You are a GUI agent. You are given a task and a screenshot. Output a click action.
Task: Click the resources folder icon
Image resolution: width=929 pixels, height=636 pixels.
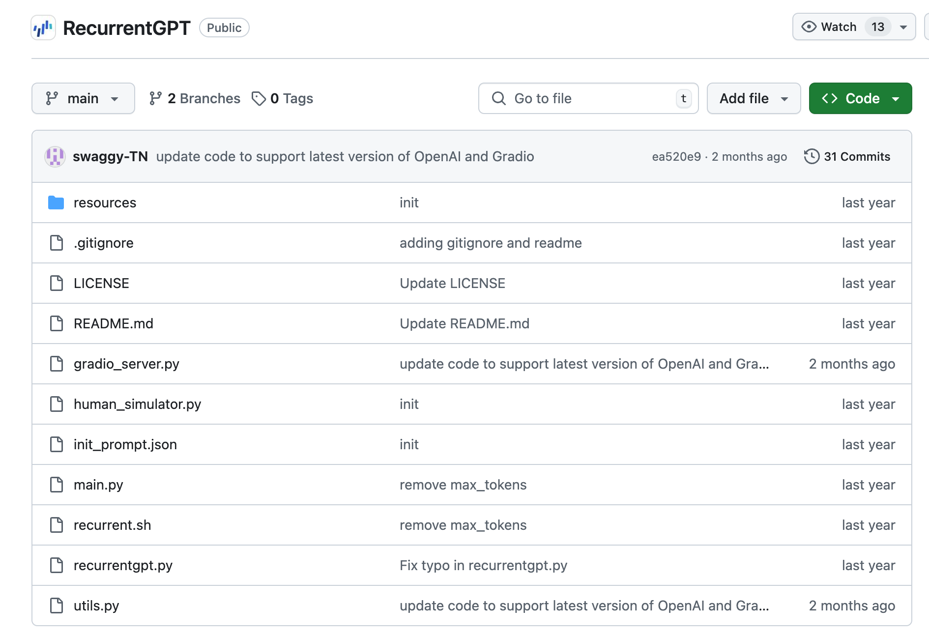[56, 202]
